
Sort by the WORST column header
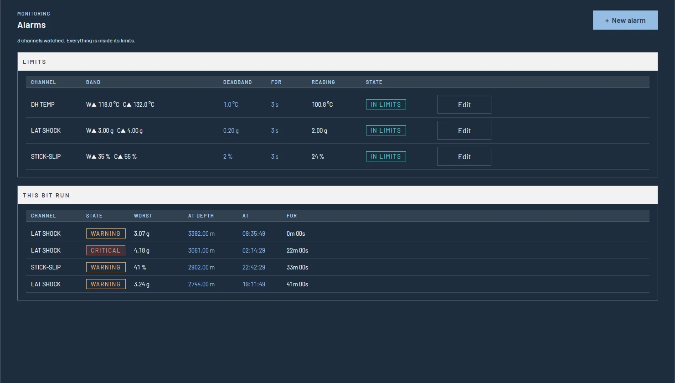click(x=143, y=216)
